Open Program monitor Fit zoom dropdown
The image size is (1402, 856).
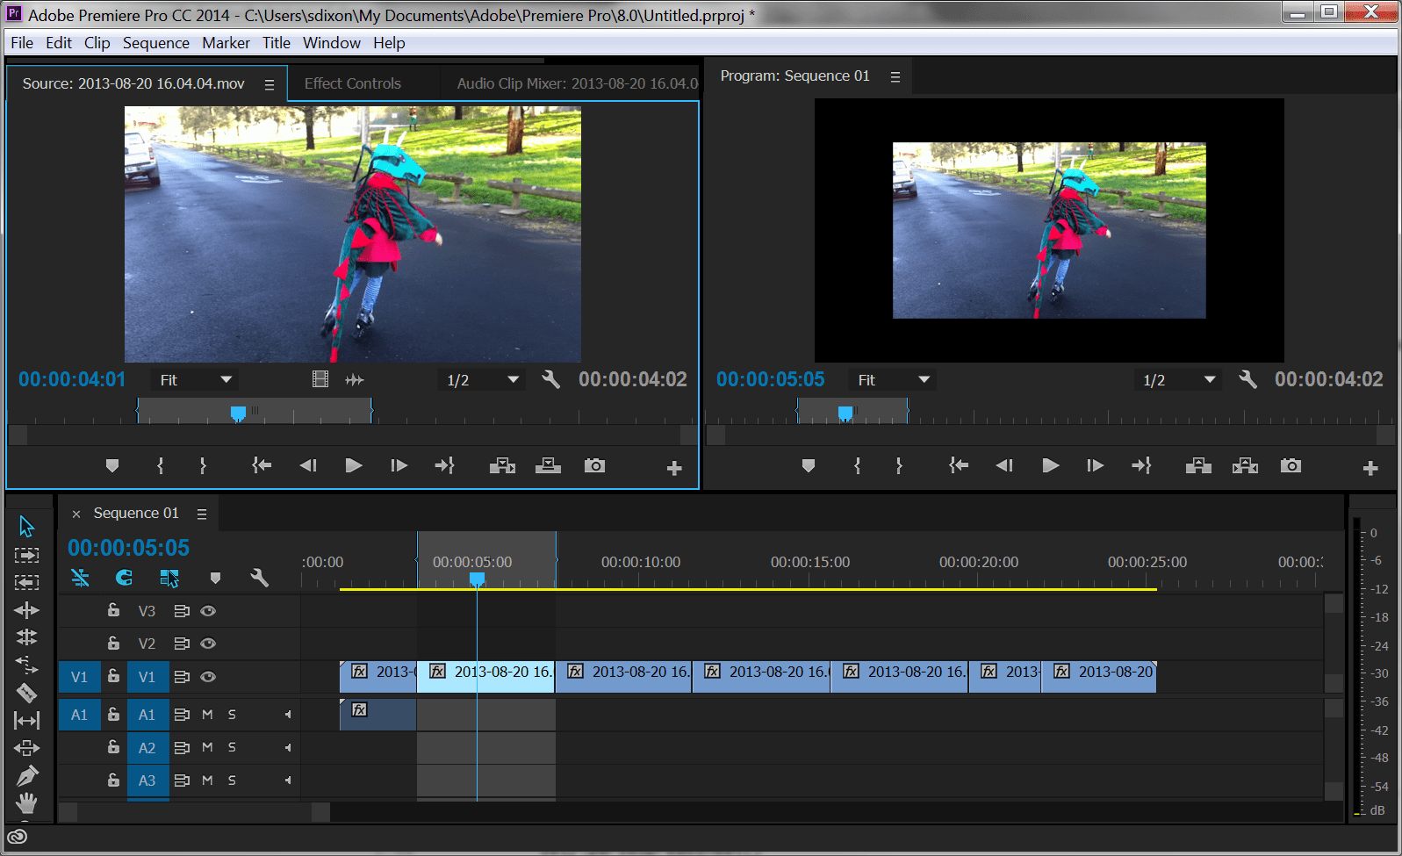[893, 380]
